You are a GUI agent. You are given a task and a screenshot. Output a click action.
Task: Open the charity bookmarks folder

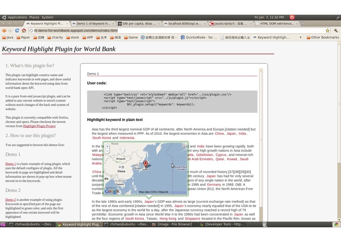(x=55, y=37)
